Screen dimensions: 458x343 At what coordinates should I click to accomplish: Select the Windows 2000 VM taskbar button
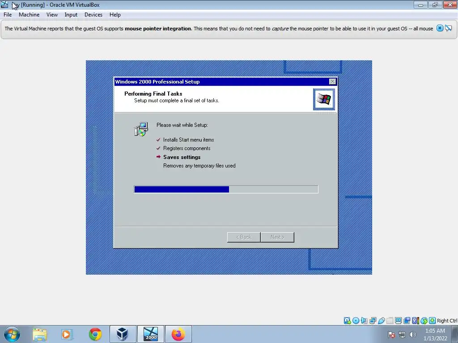pos(151,334)
